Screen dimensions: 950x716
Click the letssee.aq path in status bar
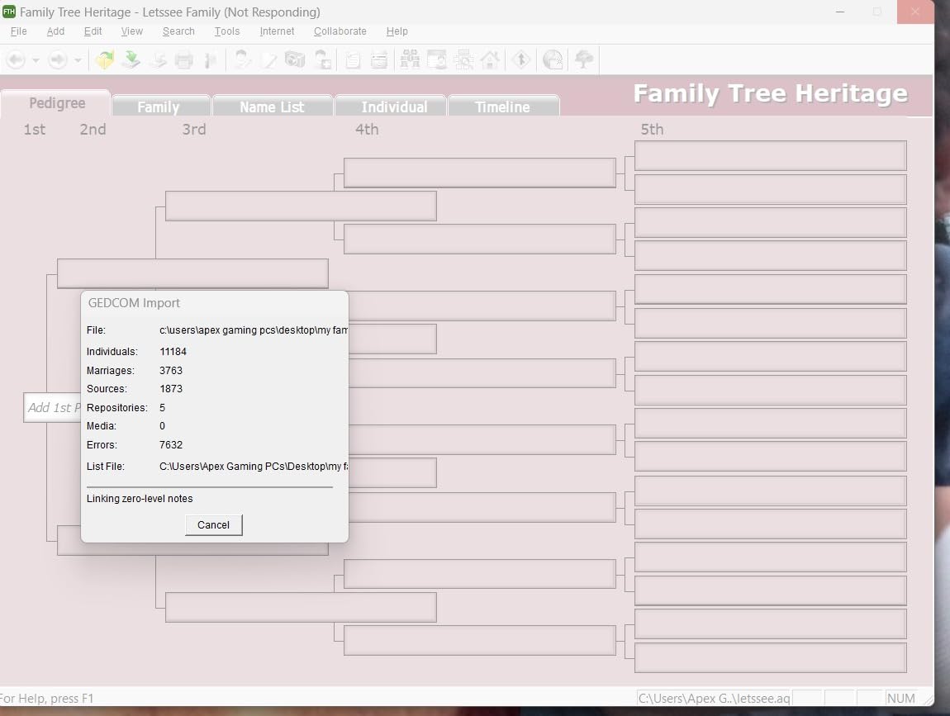point(714,699)
